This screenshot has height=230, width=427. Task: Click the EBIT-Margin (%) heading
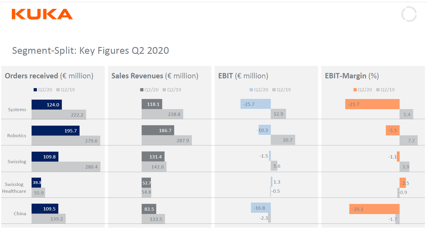[352, 76]
